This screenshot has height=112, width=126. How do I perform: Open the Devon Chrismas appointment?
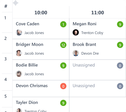click(41, 89)
